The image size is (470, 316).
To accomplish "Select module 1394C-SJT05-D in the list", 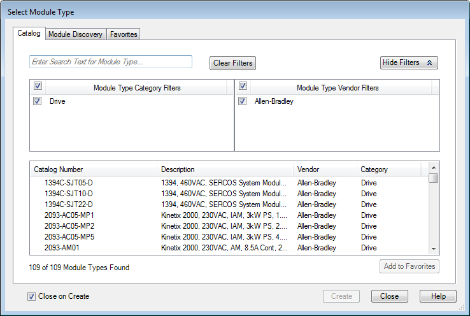I will pyautogui.click(x=69, y=183).
